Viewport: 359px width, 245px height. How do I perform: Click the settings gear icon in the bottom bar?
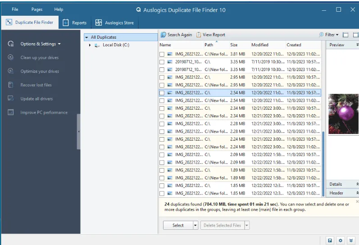[341, 241]
